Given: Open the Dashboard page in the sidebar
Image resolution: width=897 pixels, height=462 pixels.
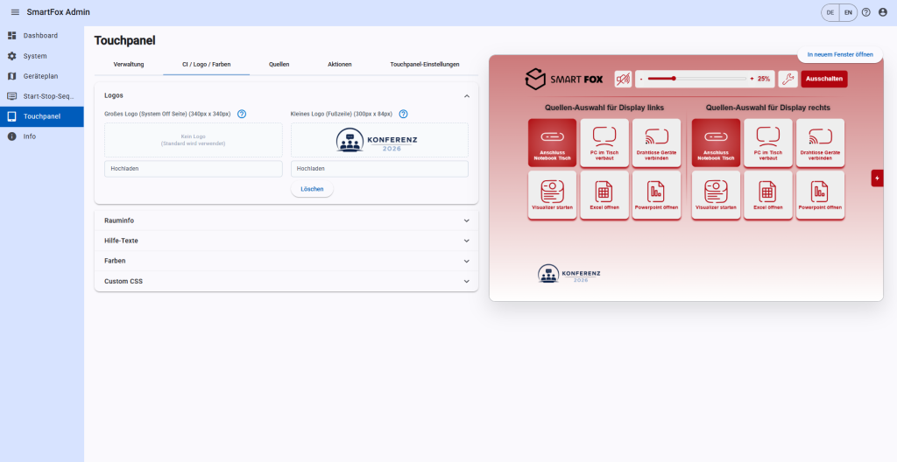Looking at the screenshot, I should [x=42, y=36].
